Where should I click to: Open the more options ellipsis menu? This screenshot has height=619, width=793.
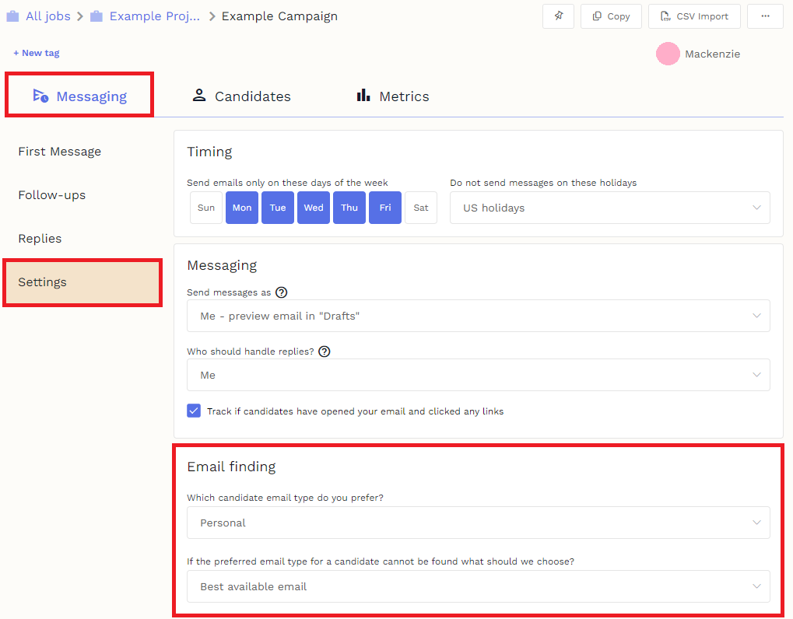765,16
